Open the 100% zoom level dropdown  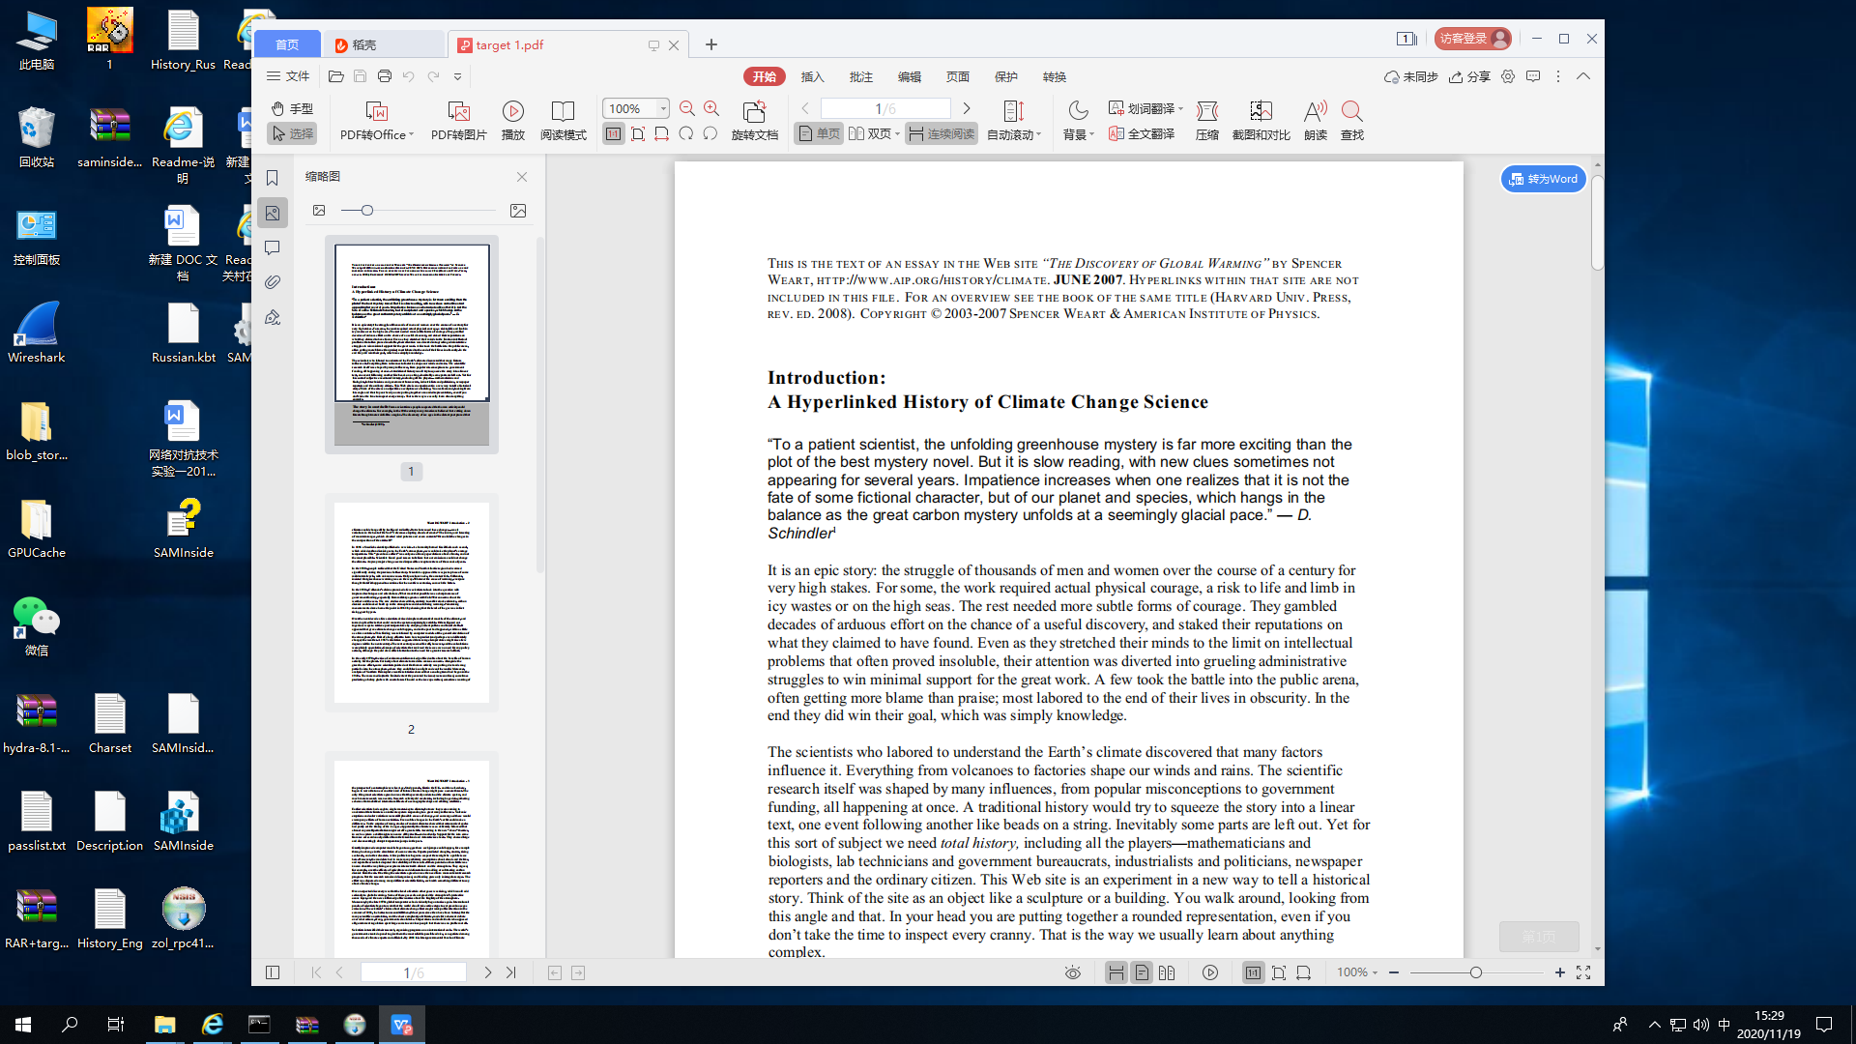point(663,108)
